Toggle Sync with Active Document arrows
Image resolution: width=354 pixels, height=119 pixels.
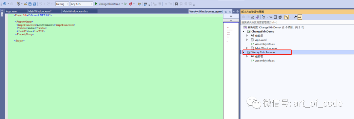271,17
